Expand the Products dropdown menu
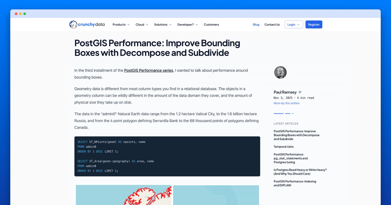 tap(121, 25)
